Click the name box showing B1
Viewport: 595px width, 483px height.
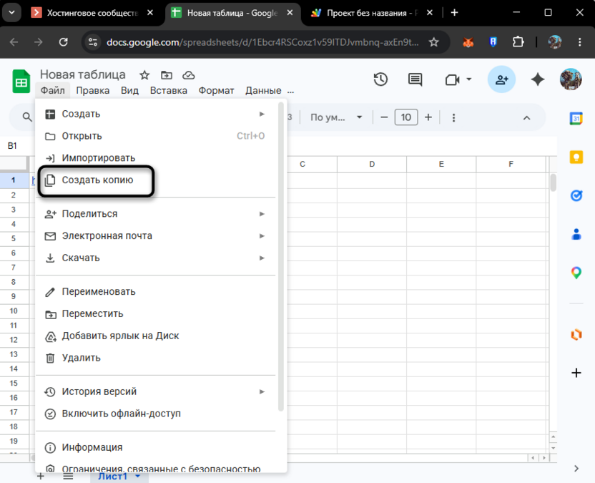click(x=13, y=146)
